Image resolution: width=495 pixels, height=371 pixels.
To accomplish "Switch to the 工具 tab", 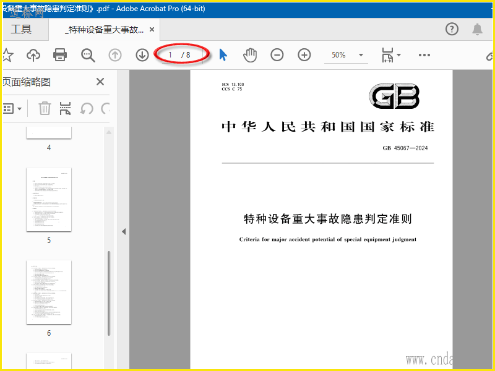I will tap(21, 29).
